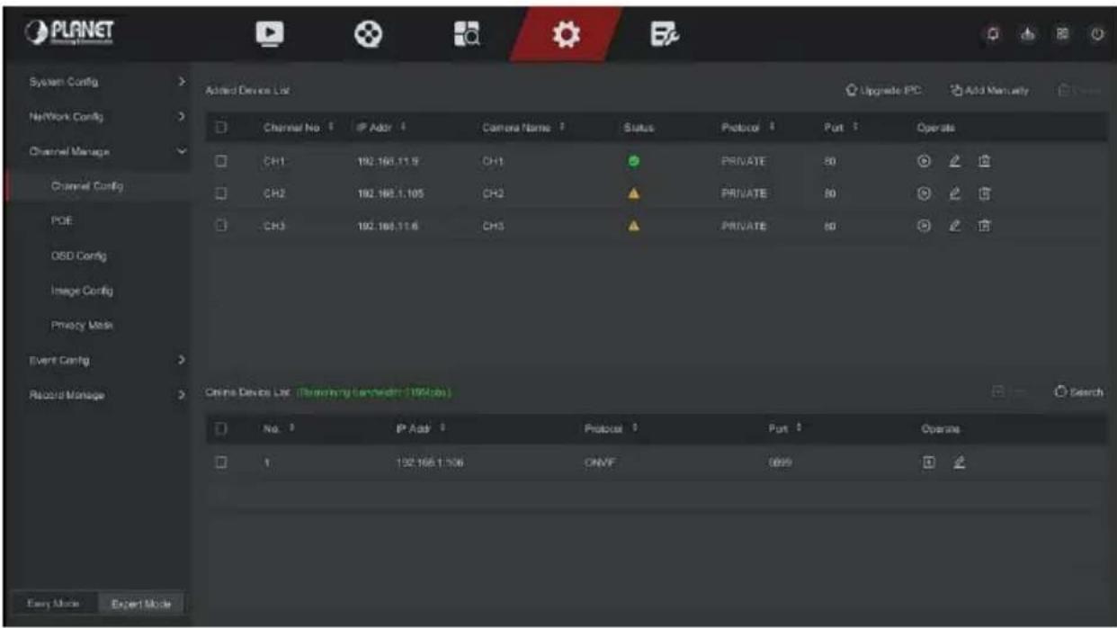Screen dimensions: 1117x628
Task: Preview the CH1 camera with its play icon
Action: pos(923,162)
